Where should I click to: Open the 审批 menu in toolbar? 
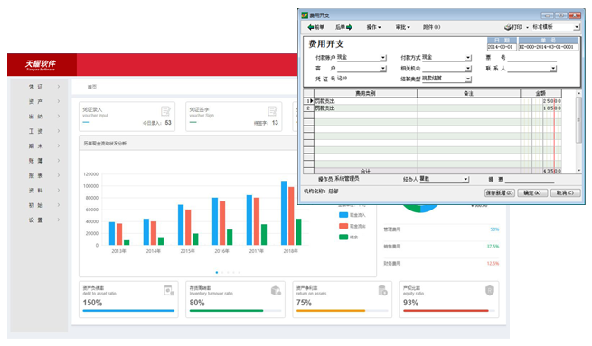402,27
